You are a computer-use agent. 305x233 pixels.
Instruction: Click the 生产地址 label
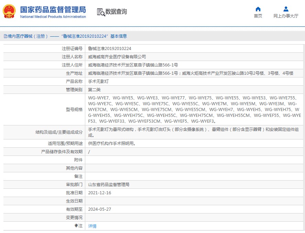click(74, 73)
